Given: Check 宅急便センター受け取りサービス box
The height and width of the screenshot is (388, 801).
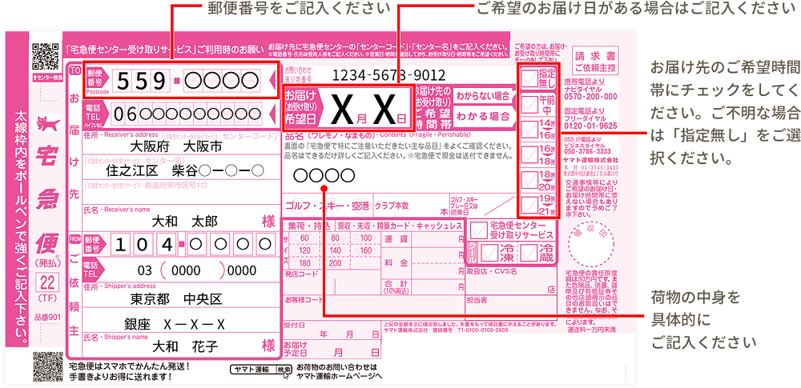Looking at the screenshot, I should tap(478, 230).
